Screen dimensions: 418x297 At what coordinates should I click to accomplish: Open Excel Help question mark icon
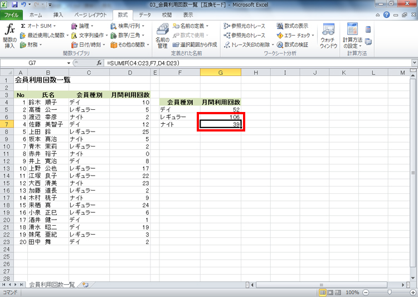(387, 15)
